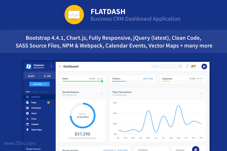The width and height of the screenshot is (227, 151).
Task: Click the Visitors progress bar
Action: coord(133,81)
